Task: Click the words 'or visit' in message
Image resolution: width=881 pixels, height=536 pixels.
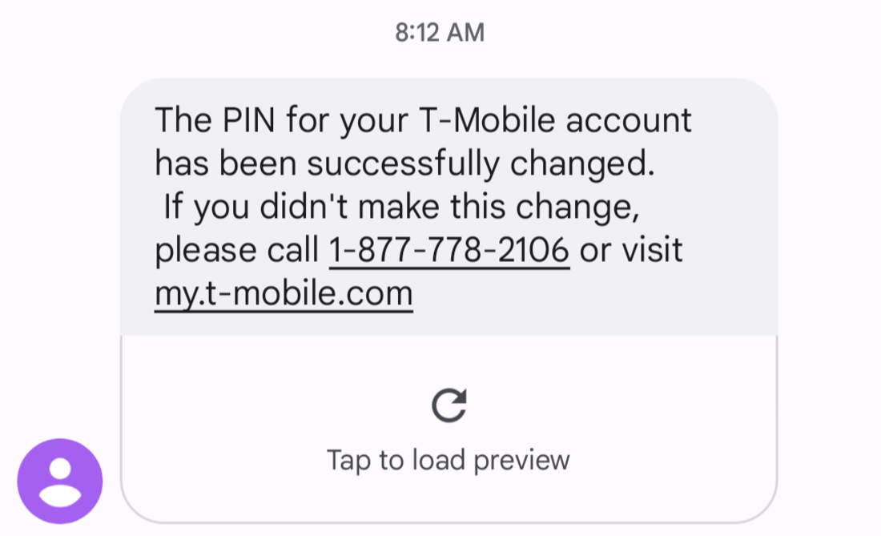Action: coord(631,250)
